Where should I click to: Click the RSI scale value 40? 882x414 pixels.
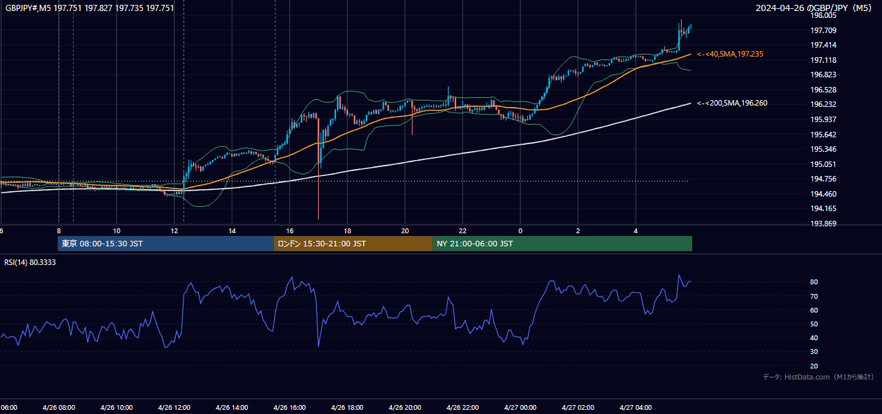click(x=814, y=338)
